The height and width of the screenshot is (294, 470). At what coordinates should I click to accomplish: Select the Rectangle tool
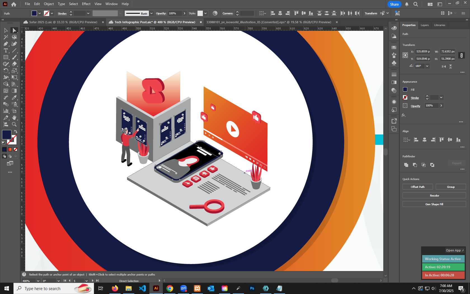[6, 57]
